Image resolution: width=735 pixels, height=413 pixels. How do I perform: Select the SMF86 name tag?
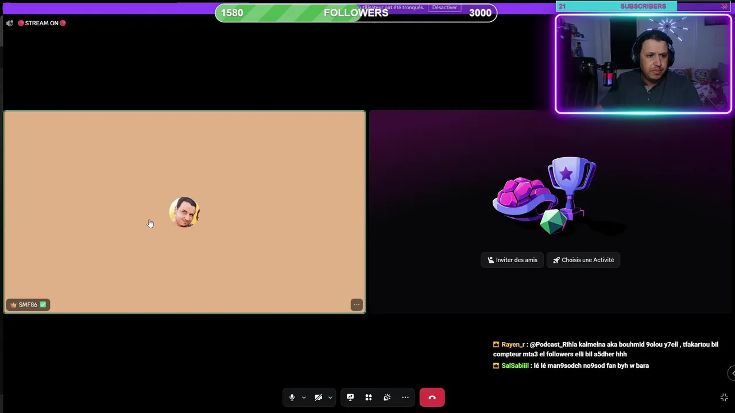[28, 305]
